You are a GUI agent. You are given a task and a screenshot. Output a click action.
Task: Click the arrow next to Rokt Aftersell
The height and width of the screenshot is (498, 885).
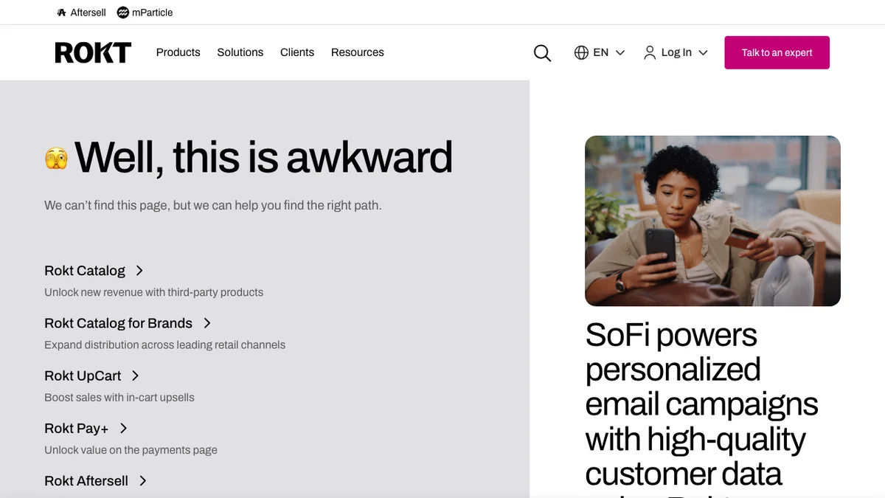click(x=143, y=480)
